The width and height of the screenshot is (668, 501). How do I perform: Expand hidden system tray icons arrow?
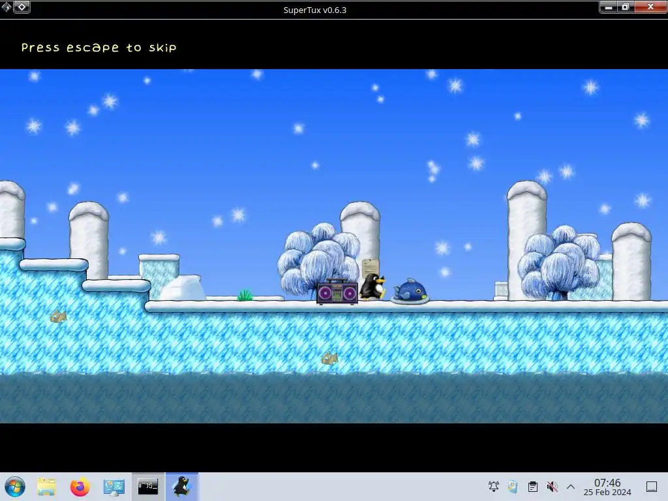(571, 487)
